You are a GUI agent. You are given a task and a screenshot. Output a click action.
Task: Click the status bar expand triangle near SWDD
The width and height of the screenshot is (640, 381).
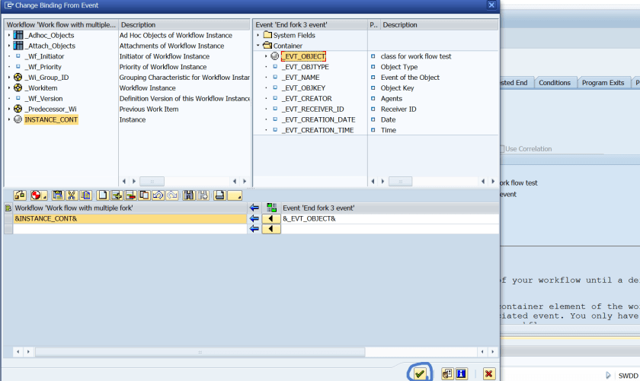click(x=608, y=375)
